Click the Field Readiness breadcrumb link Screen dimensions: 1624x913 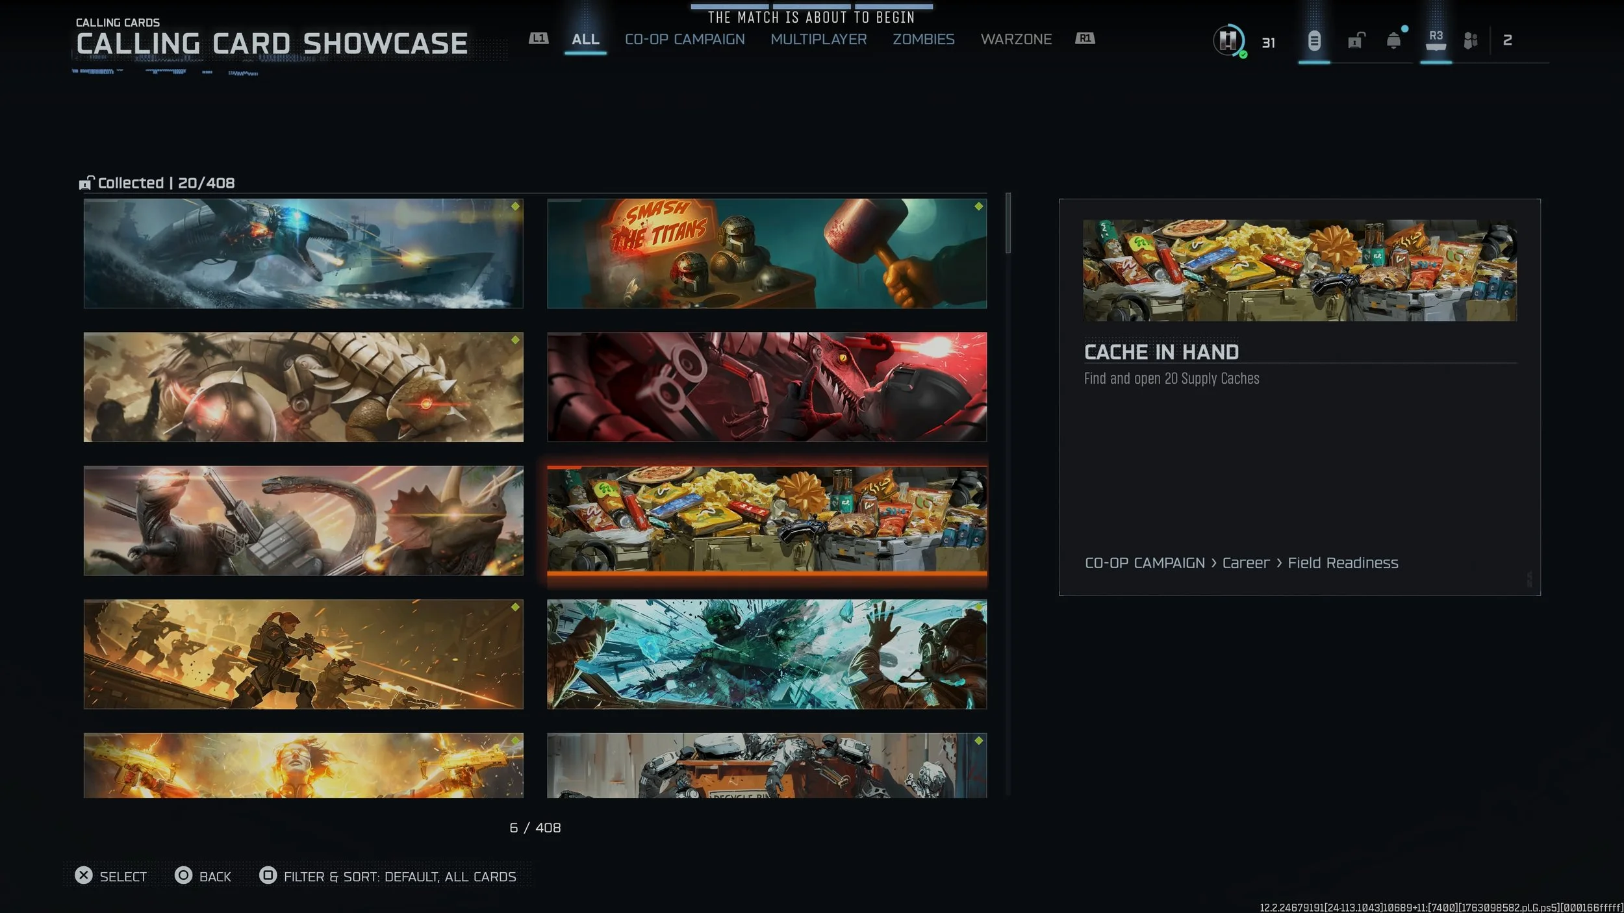(x=1343, y=563)
